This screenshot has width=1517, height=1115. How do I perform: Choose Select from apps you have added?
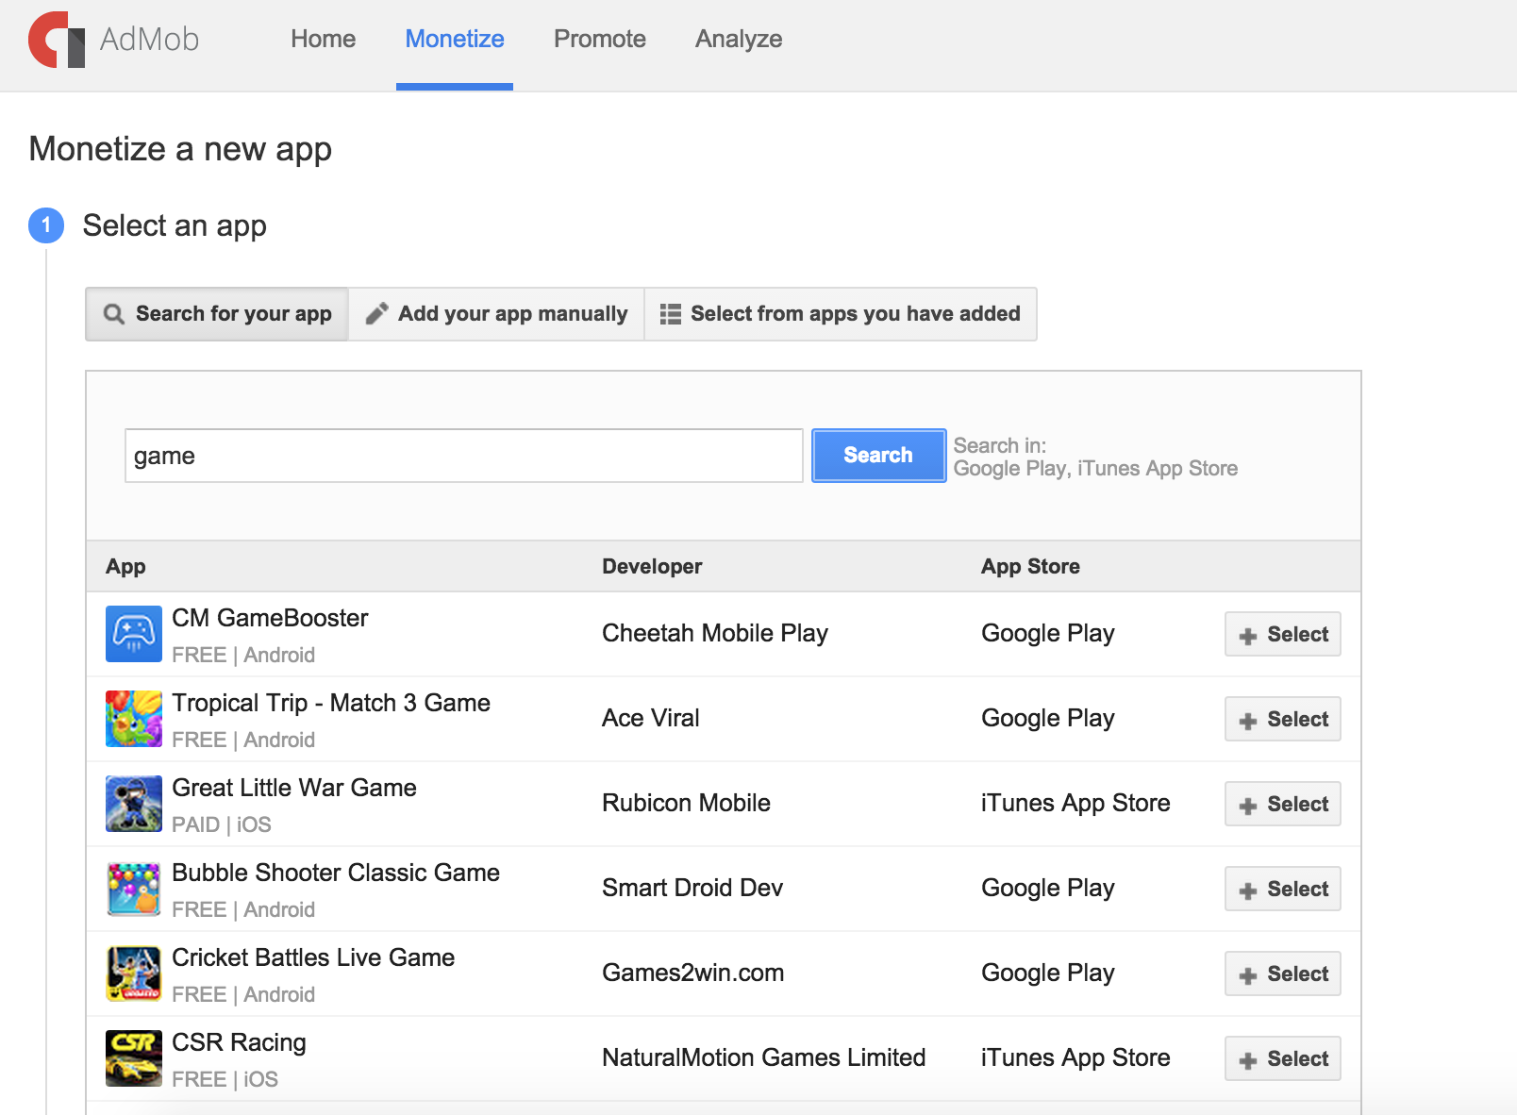tap(840, 314)
